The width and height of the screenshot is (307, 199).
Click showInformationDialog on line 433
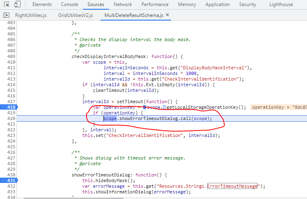tap(124, 192)
